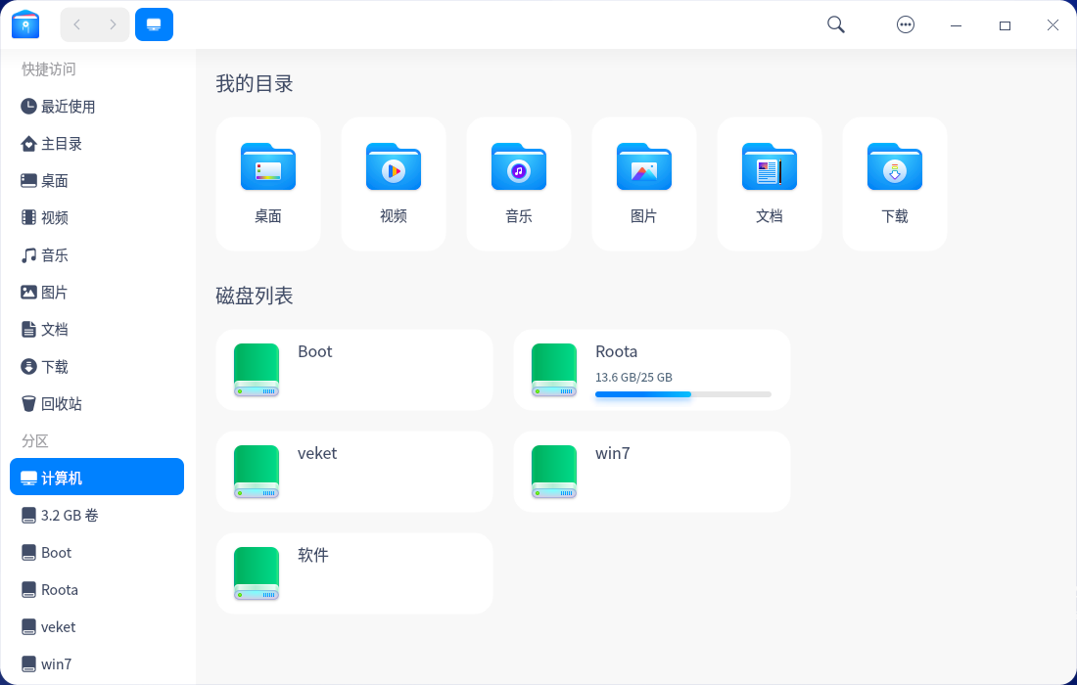1077x685 pixels.
Task: Open the 图片 folder in 我的目录
Action: tap(643, 183)
